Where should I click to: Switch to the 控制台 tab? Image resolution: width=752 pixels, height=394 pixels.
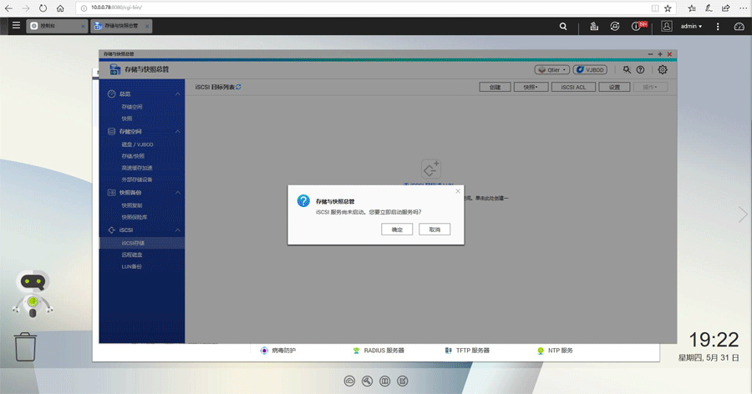pos(55,27)
